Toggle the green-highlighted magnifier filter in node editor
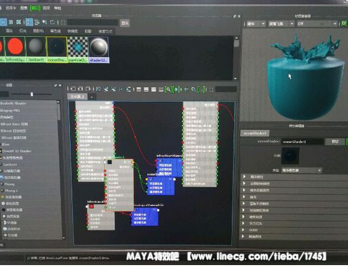 click(x=169, y=89)
